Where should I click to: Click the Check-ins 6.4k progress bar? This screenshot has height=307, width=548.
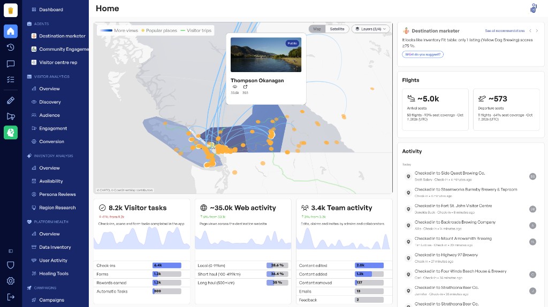click(167, 265)
